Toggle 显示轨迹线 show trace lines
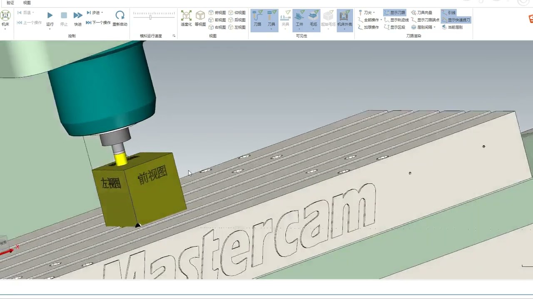This screenshot has height=299, width=533. [396, 20]
